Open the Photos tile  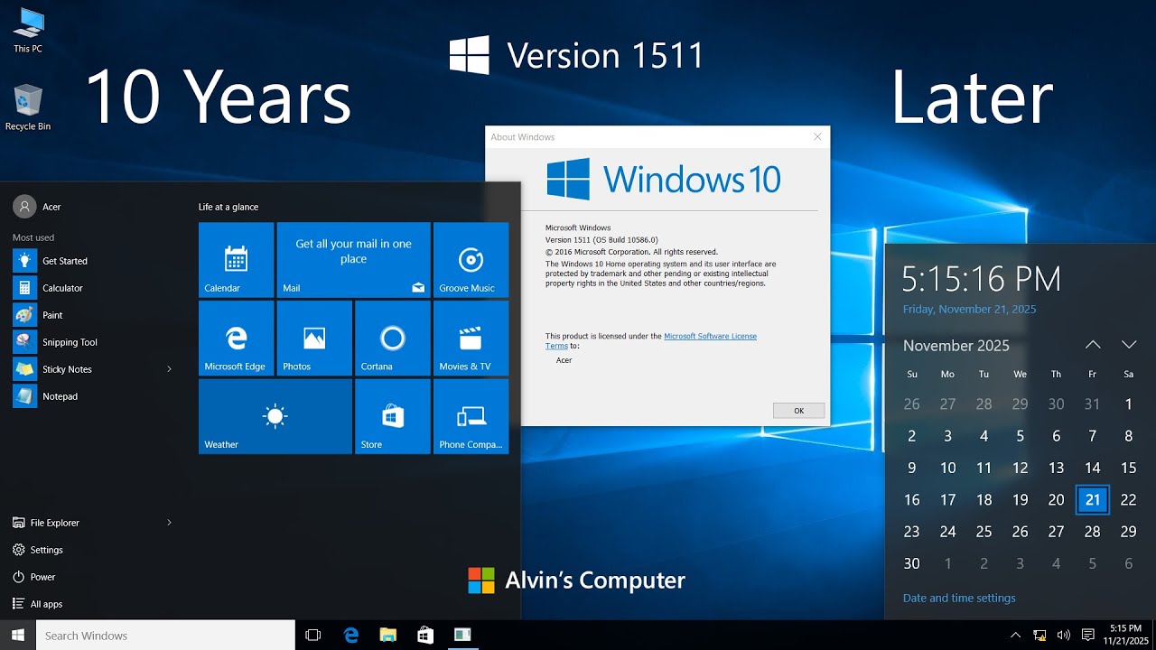tap(314, 339)
